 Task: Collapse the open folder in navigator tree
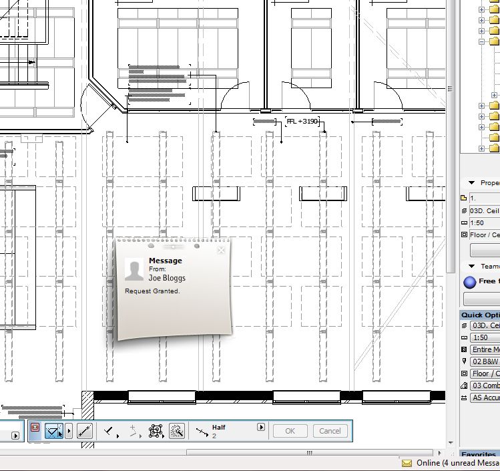[481, 41]
